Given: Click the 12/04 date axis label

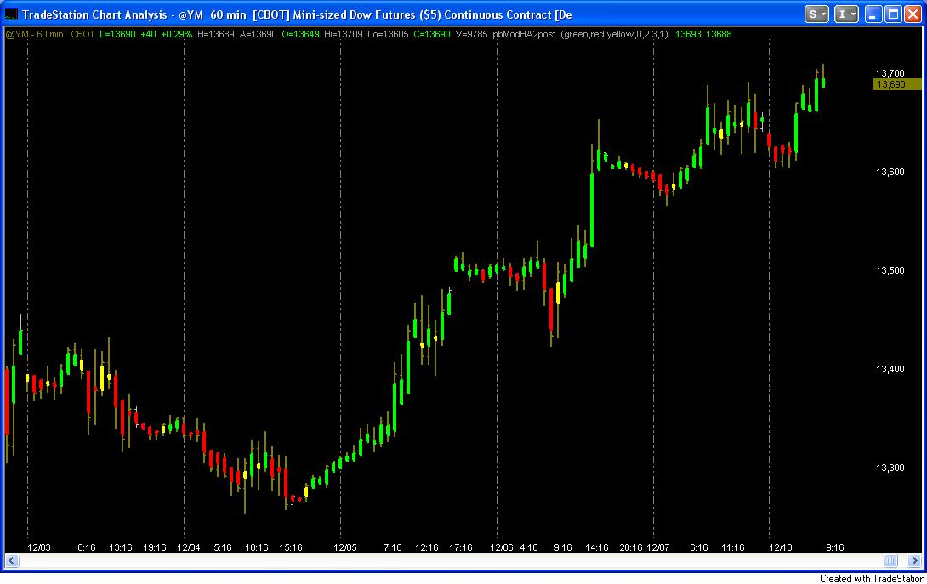Looking at the screenshot, I should [189, 548].
